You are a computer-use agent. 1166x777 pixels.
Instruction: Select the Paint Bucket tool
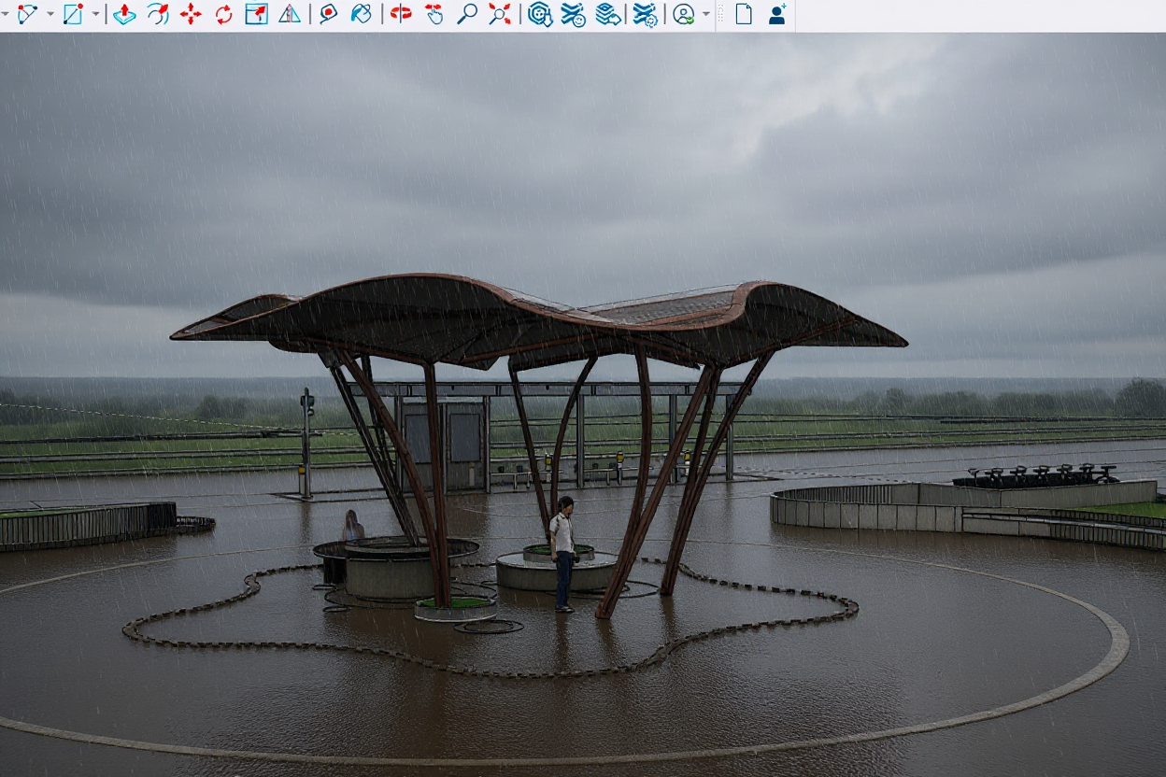point(361,14)
